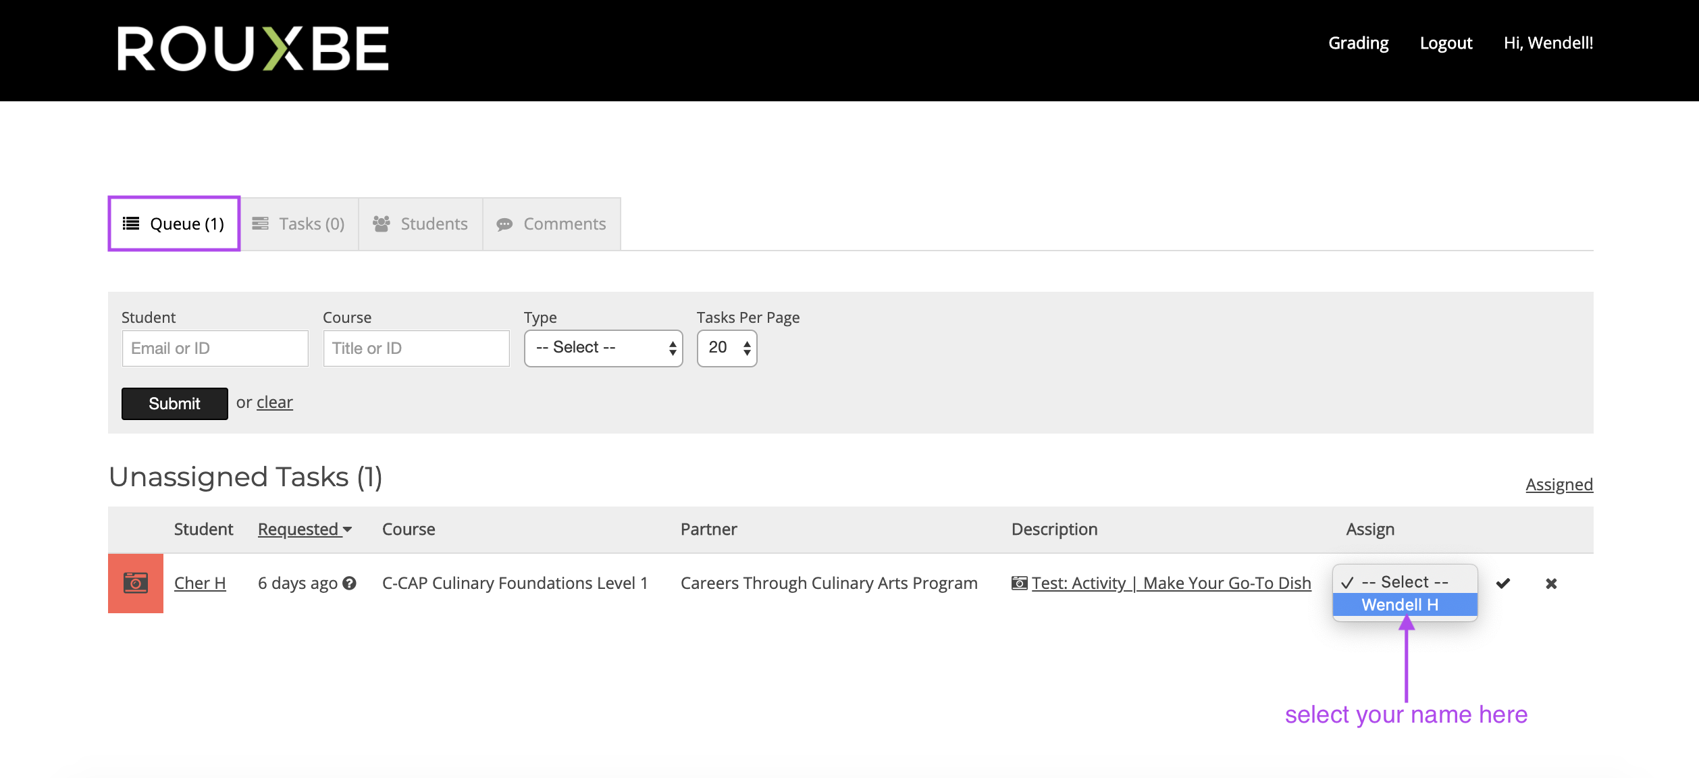This screenshot has height=778, width=1699.
Task: Open the Queue (1) tab
Action: click(174, 224)
